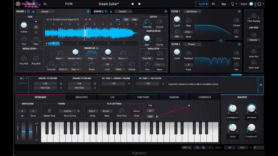Image resolution: width=278 pixels, height=156 pixels.
Task: Open Engine 2 type Sample dropdown
Action: coord(123,12)
